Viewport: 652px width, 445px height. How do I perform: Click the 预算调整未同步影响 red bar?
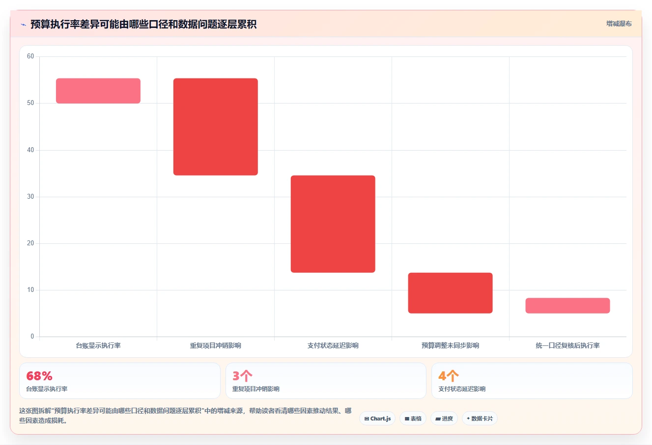point(451,293)
